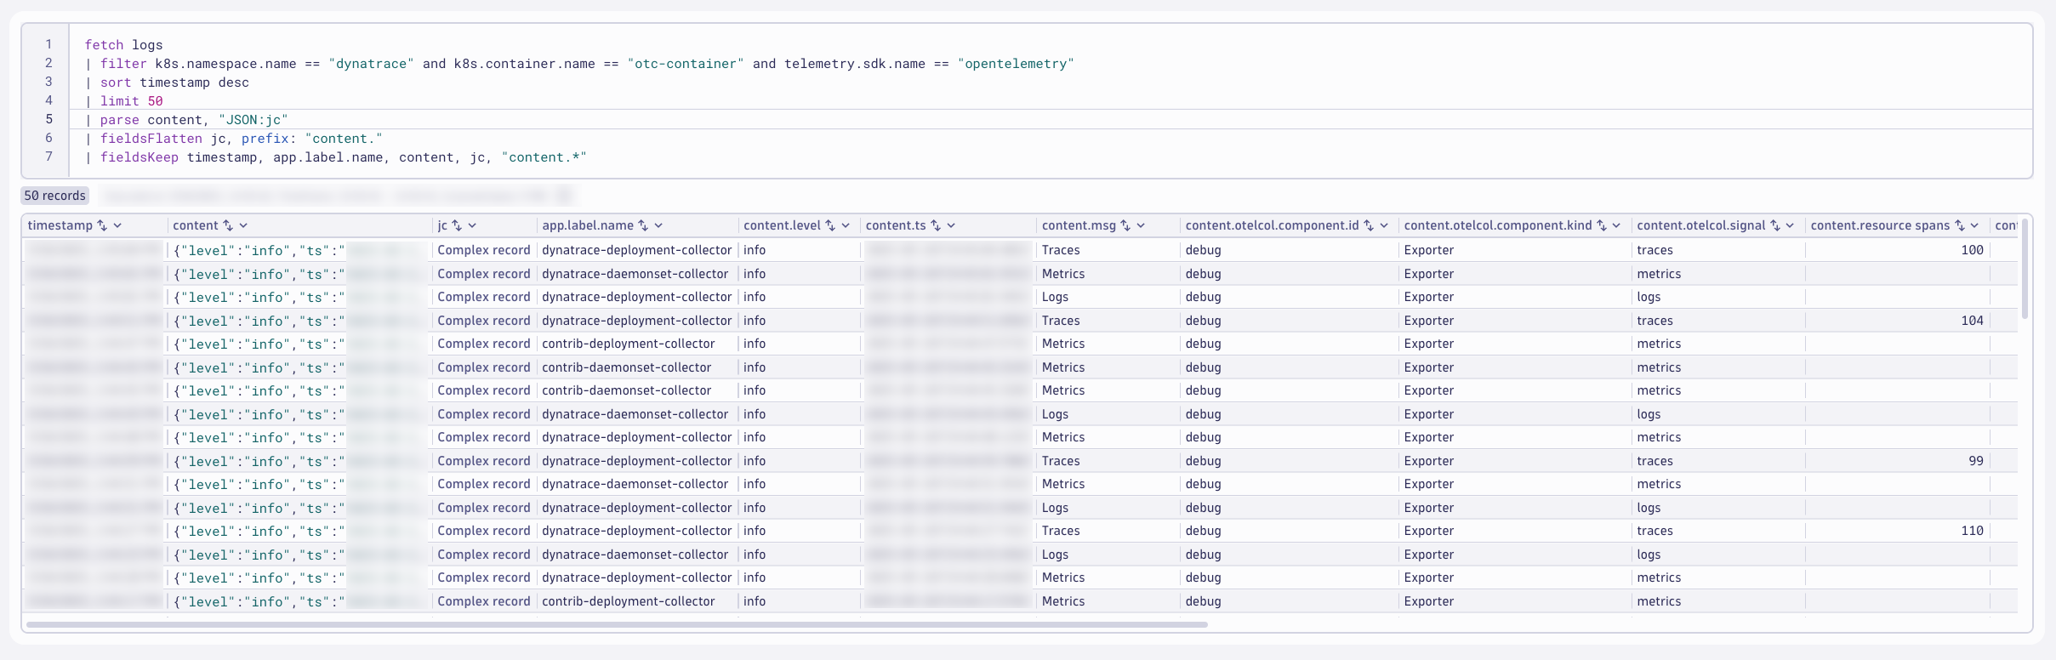This screenshot has width=2056, height=660.
Task: Sort by app.label.name using its arrows icon
Action: coord(643,225)
